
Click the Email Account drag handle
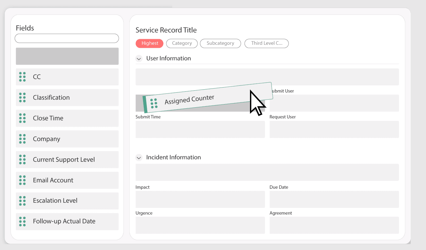point(23,180)
